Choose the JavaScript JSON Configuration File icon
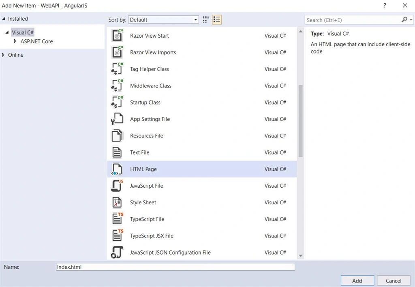The height and width of the screenshot is (287, 415). [117, 252]
